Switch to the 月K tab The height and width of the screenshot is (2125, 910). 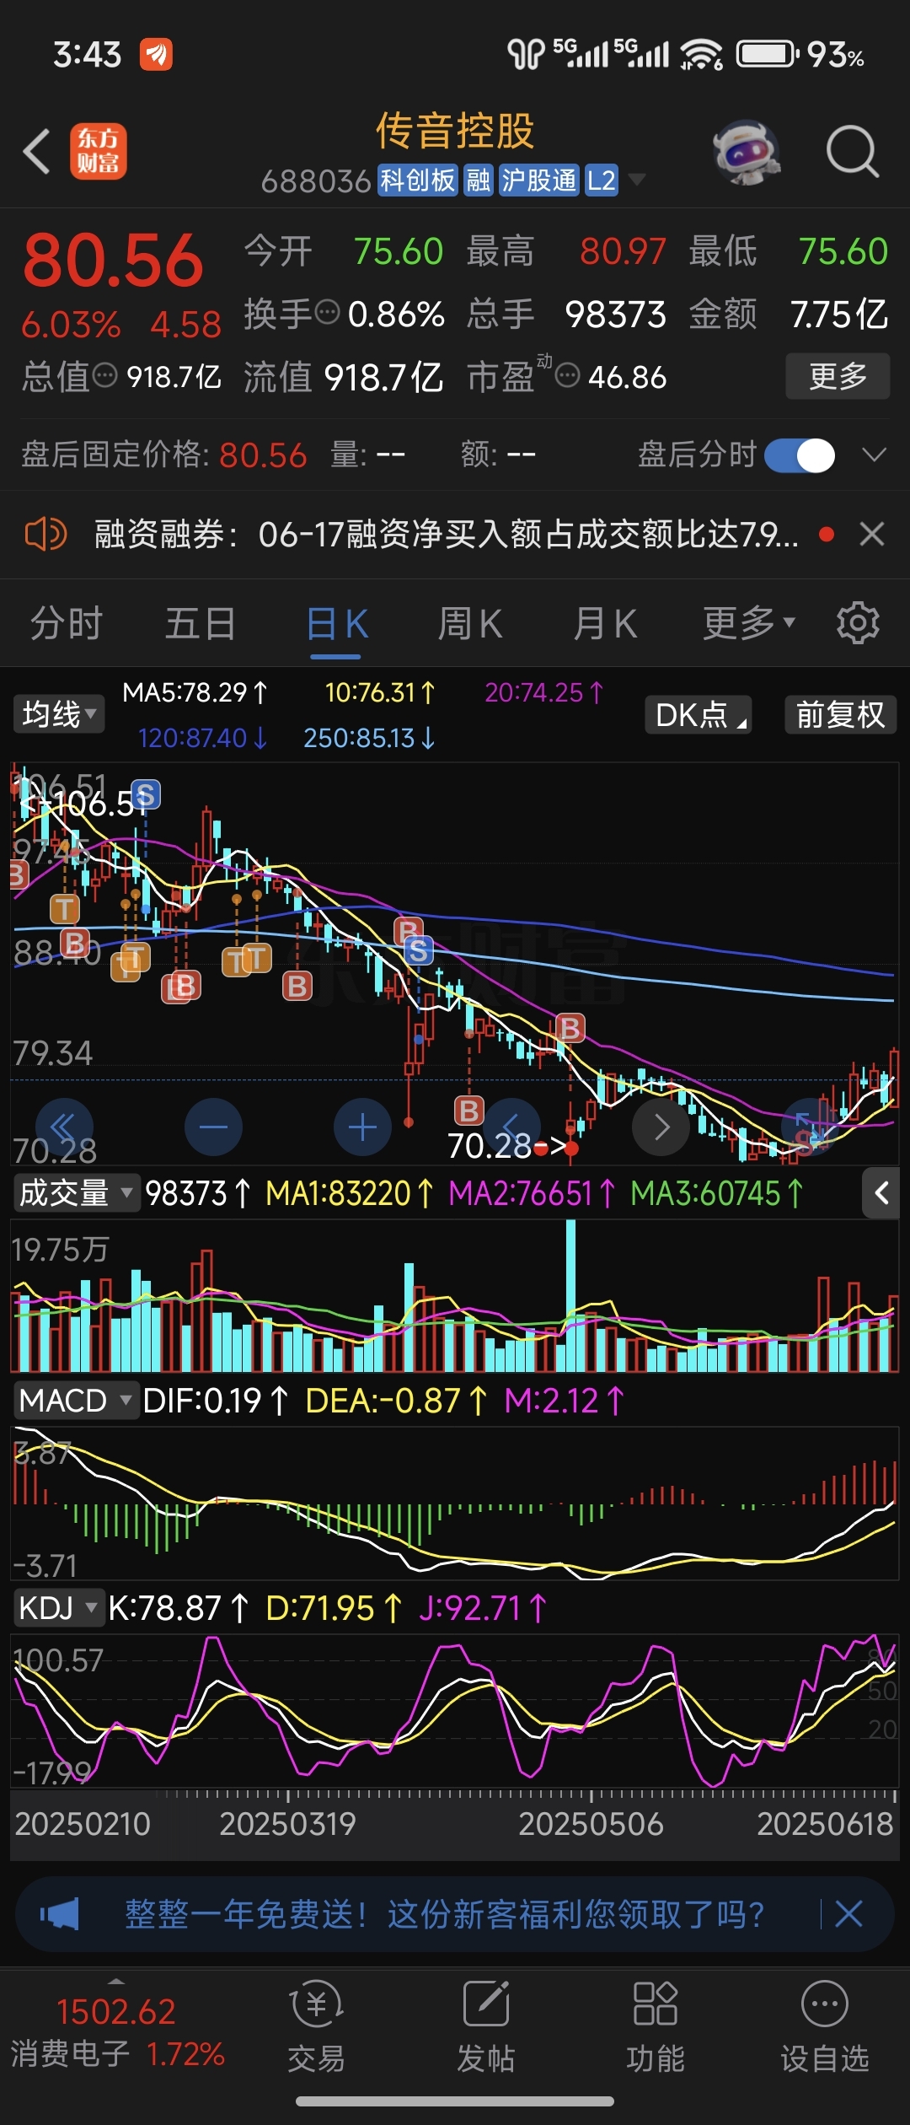click(605, 624)
